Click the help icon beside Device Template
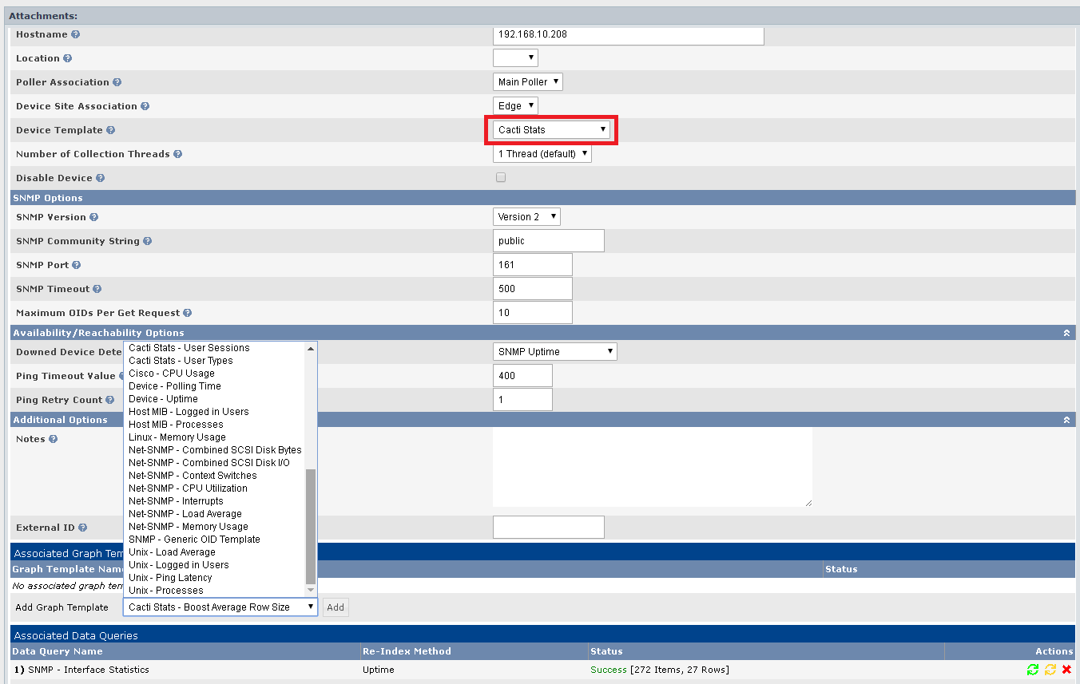Image resolution: width=1080 pixels, height=684 pixels. click(110, 130)
